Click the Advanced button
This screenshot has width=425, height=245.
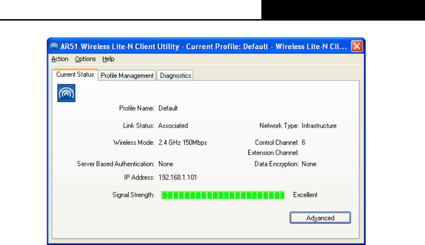coord(320,217)
